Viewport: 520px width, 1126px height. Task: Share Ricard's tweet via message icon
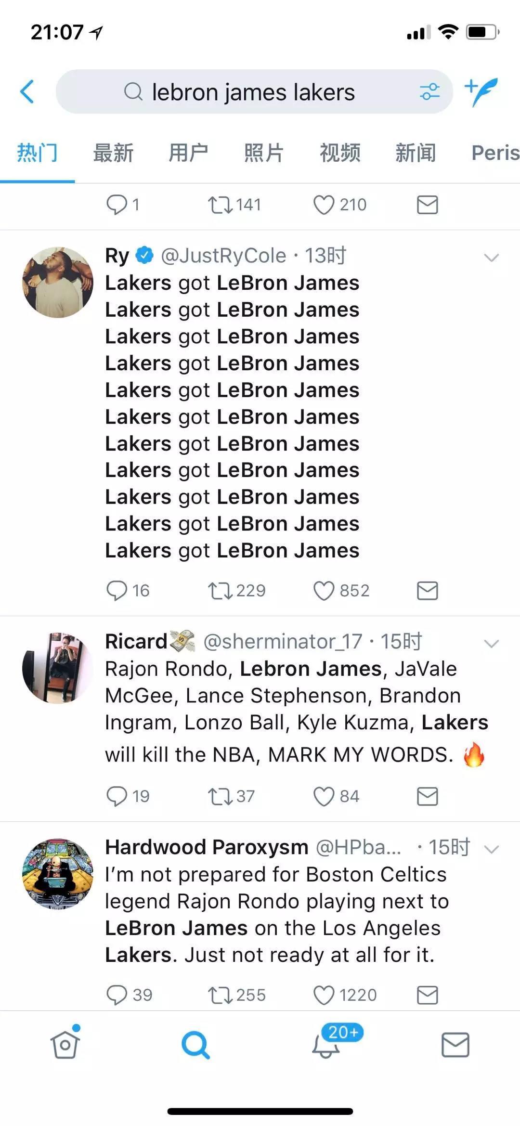[427, 796]
